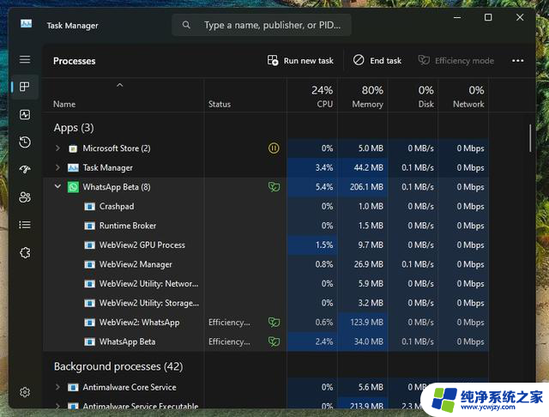This screenshot has width=549, height=417.
Task: Expand the Antimalware Core Service group
Action: click(x=57, y=387)
